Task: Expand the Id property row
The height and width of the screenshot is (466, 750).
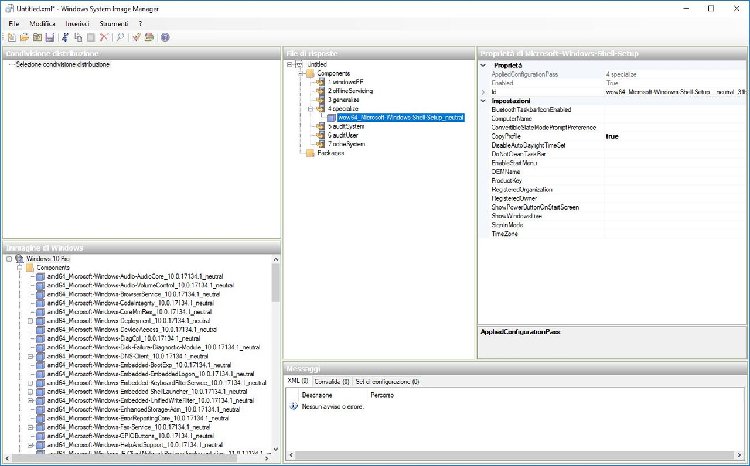Action: [483, 92]
